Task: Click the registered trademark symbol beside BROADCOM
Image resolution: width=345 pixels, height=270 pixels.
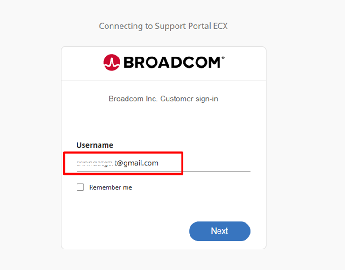Action: pos(223,58)
